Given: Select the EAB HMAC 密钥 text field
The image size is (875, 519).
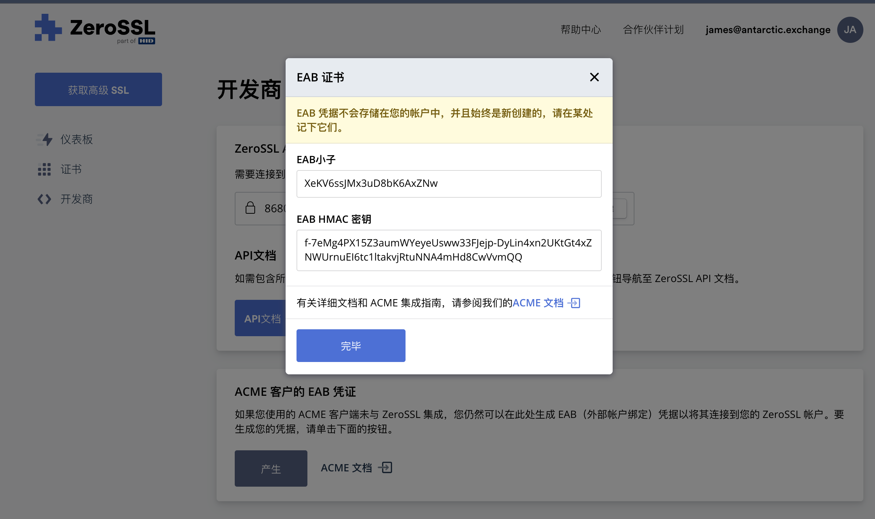Looking at the screenshot, I should 449,250.
